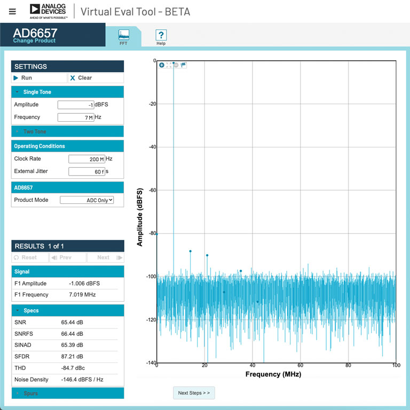Click the Noise Density value -146.4 dBFS / Hz
Screen dimensions: 410x410
[x=82, y=380]
